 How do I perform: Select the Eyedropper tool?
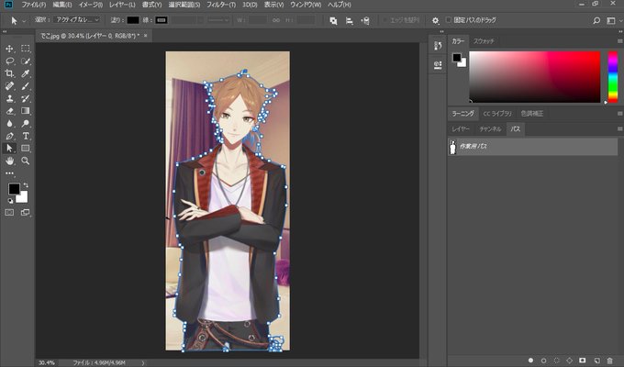(26, 73)
